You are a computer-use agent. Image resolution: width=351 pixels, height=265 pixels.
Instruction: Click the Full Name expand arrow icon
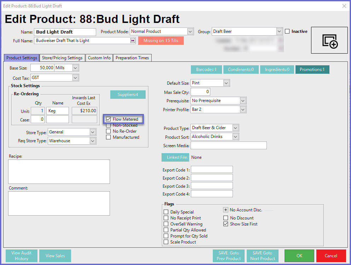coord(133,41)
